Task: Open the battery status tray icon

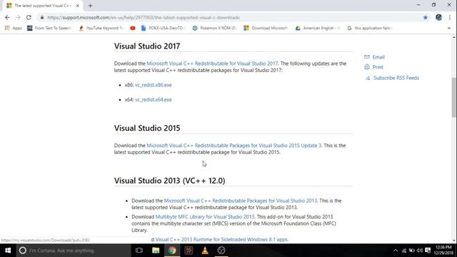Action: pos(411,251)
